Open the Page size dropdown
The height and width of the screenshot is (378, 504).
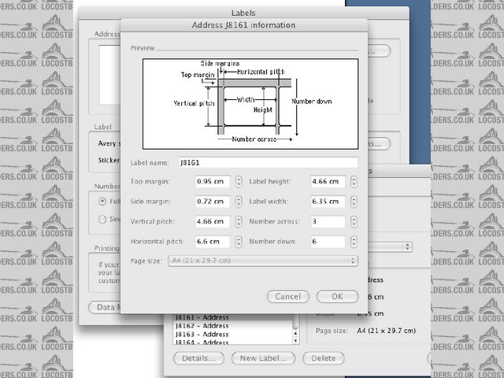[x=263, y=261]
